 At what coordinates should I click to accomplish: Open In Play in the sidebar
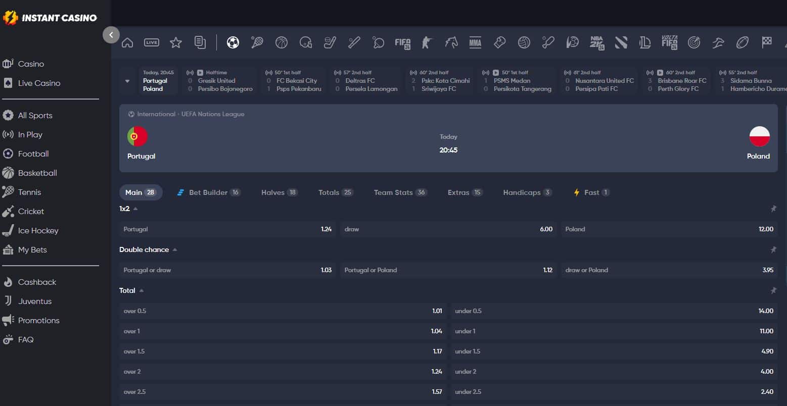pos(30,135)
